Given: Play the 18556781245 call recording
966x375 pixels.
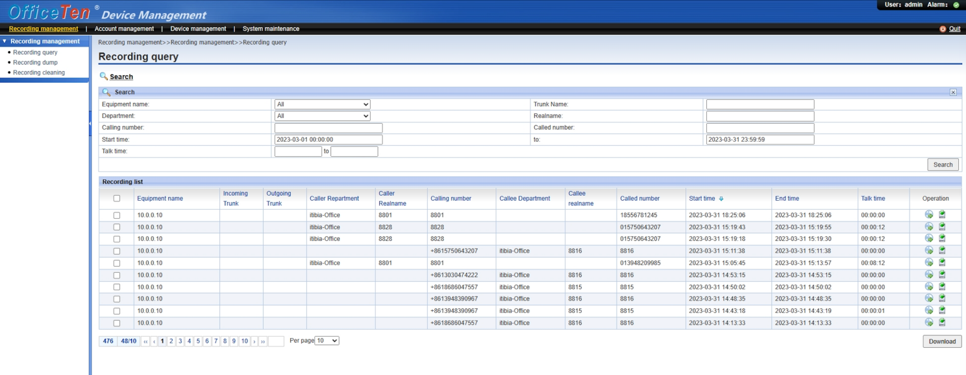Looking at the screenshot, I should pos(929,215).
